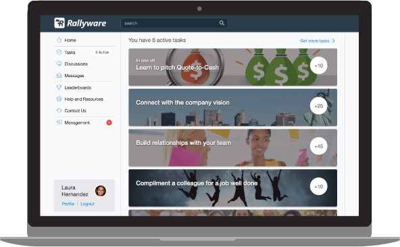Select the Tasks checkmark icon
This screenshot has height=247, width=400.
pos(59,52)
